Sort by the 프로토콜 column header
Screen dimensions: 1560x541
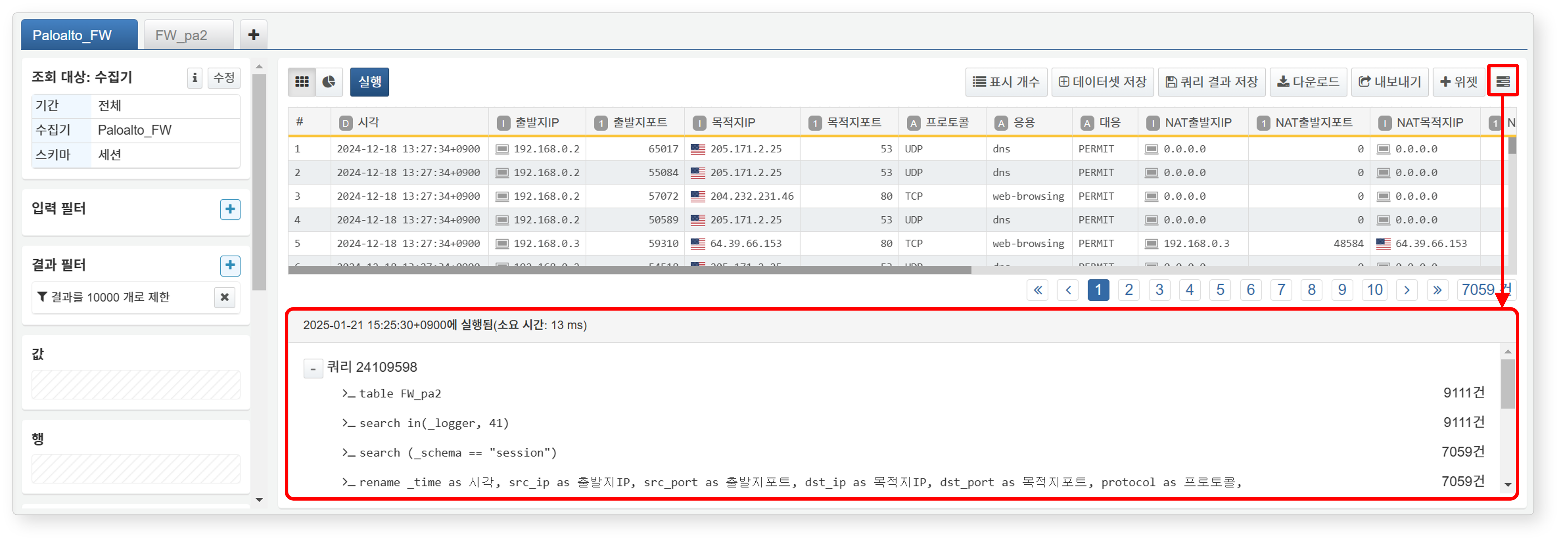coord(943,122)
